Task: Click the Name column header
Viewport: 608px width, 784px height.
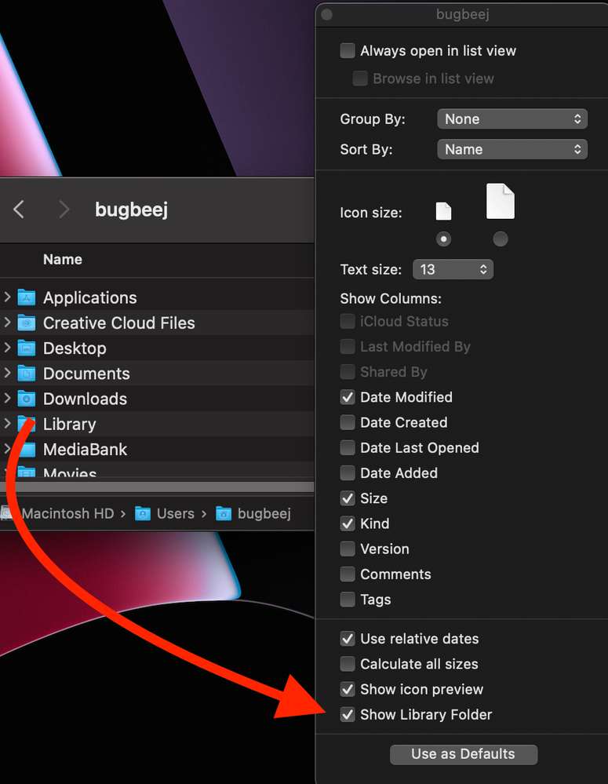Action: [x=63, y=260]
